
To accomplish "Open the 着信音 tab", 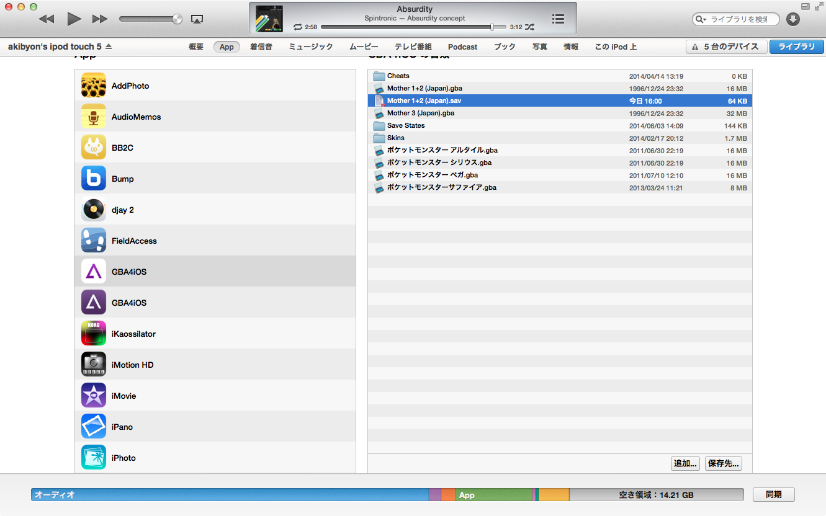I will pos(261,47).
